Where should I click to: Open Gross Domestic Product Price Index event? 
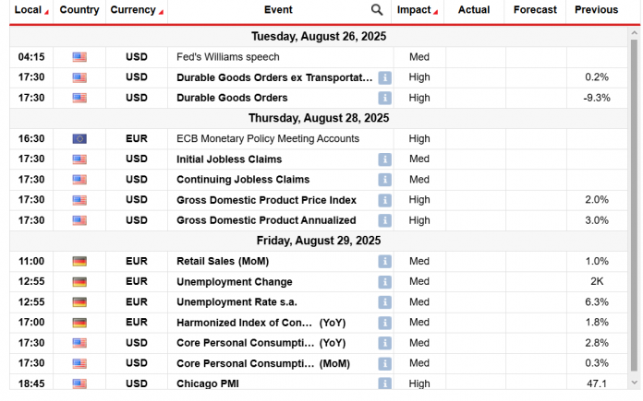coord(266,200)
